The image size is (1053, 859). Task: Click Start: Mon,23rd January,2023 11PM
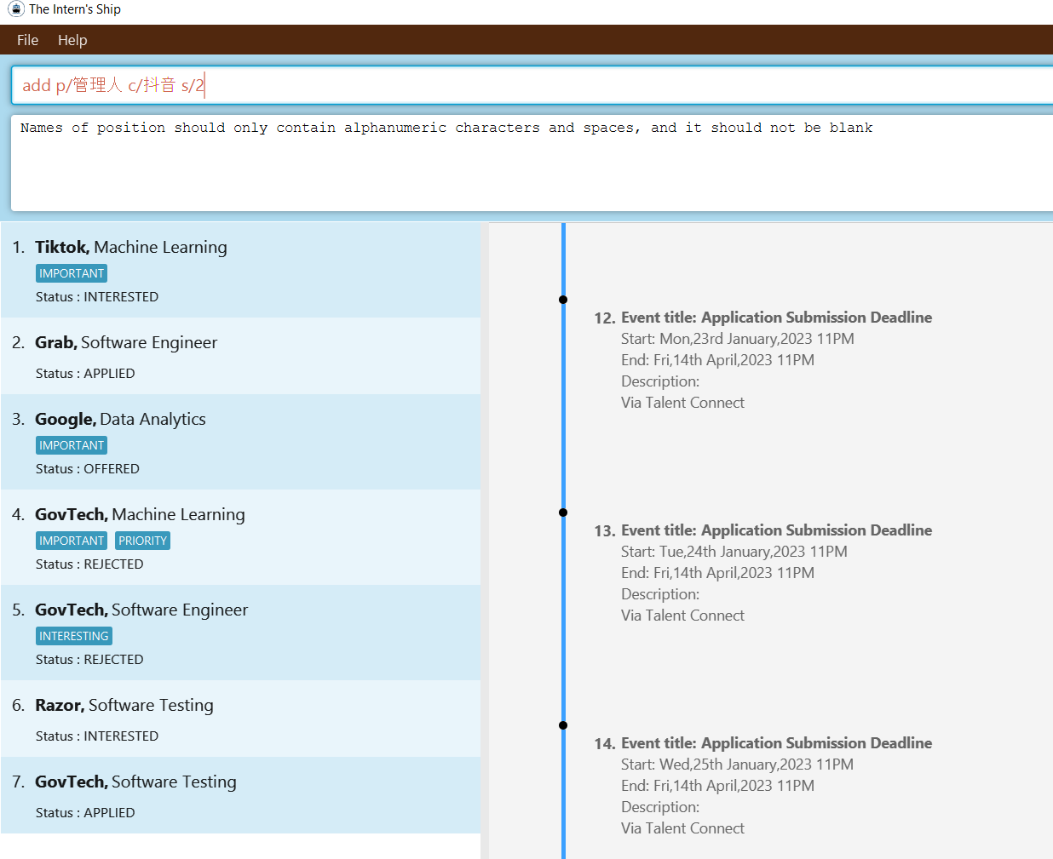738,339
